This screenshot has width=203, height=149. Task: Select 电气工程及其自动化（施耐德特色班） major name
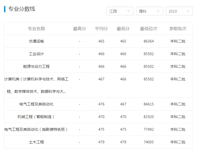coord(36,129)
